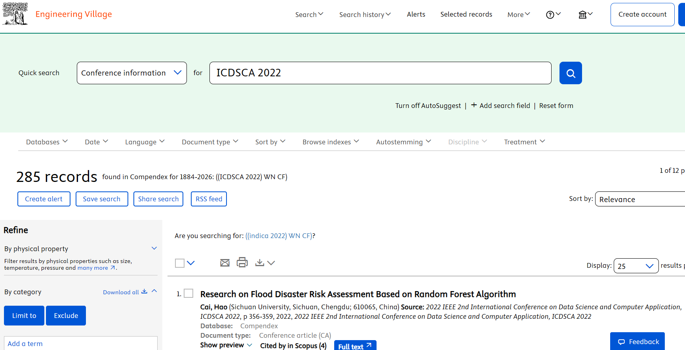Click the Create account button
This screenshot has height=350, width=685.
[x=642, y=15]
